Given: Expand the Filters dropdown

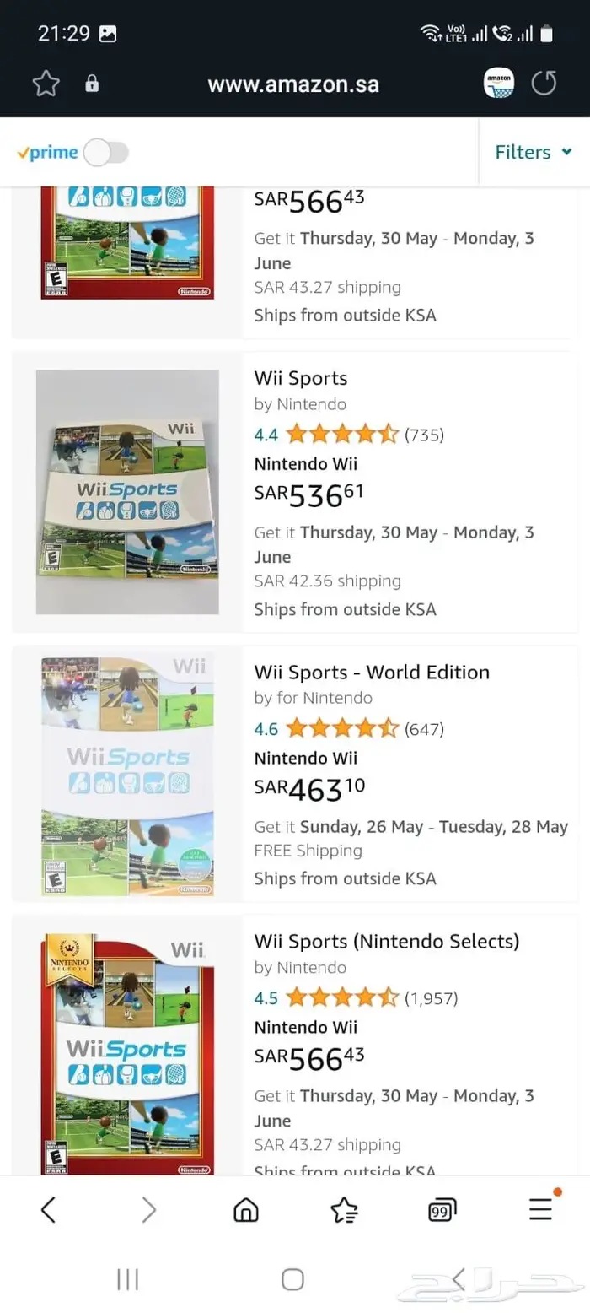Looking at the screenshot, I should coord(533,153).
